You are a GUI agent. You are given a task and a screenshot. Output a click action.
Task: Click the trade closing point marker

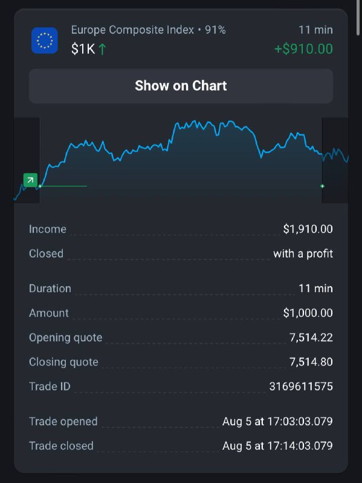pos(322,186)
